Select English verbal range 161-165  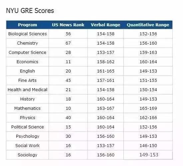(x=105, y=71)
